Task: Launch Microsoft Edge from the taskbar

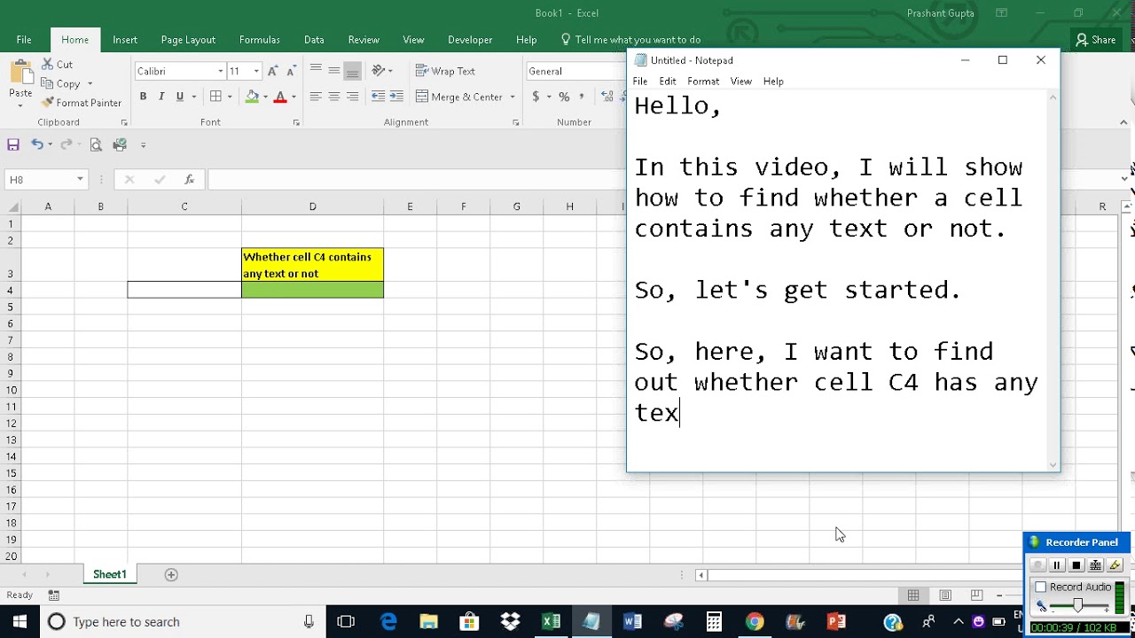Action: [388, 622]
